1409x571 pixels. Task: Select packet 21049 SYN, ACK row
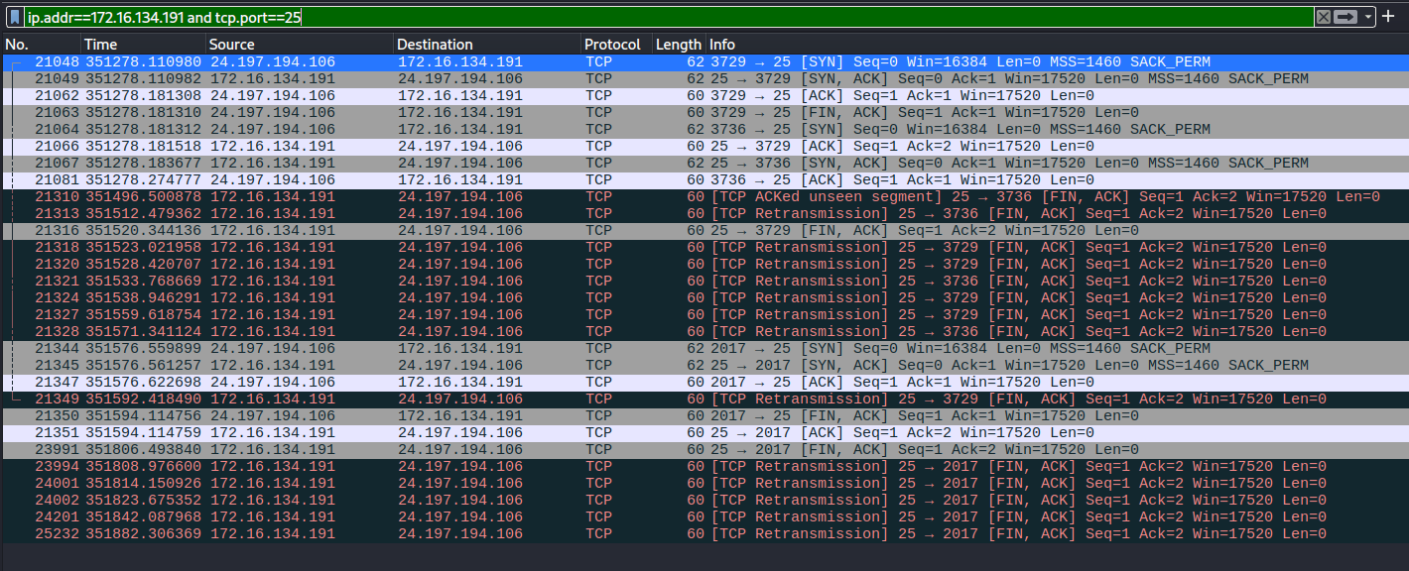(704, 78)
